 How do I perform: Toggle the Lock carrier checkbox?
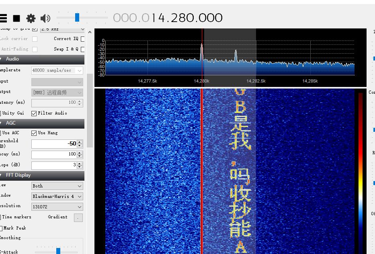coord(35,39)
